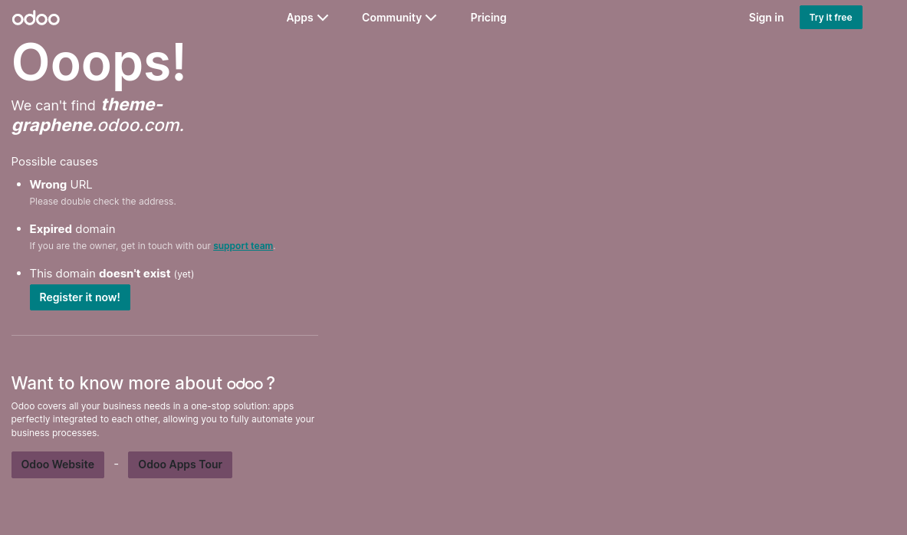Visit the Odoo Website

tap(58, 464)
